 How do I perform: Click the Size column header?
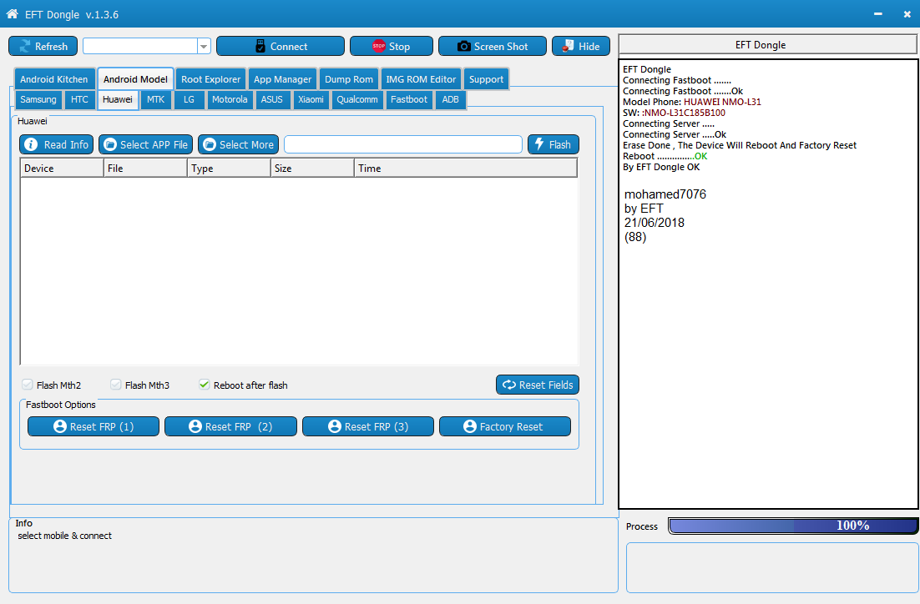pyautogui.click(x=312, y=169)
